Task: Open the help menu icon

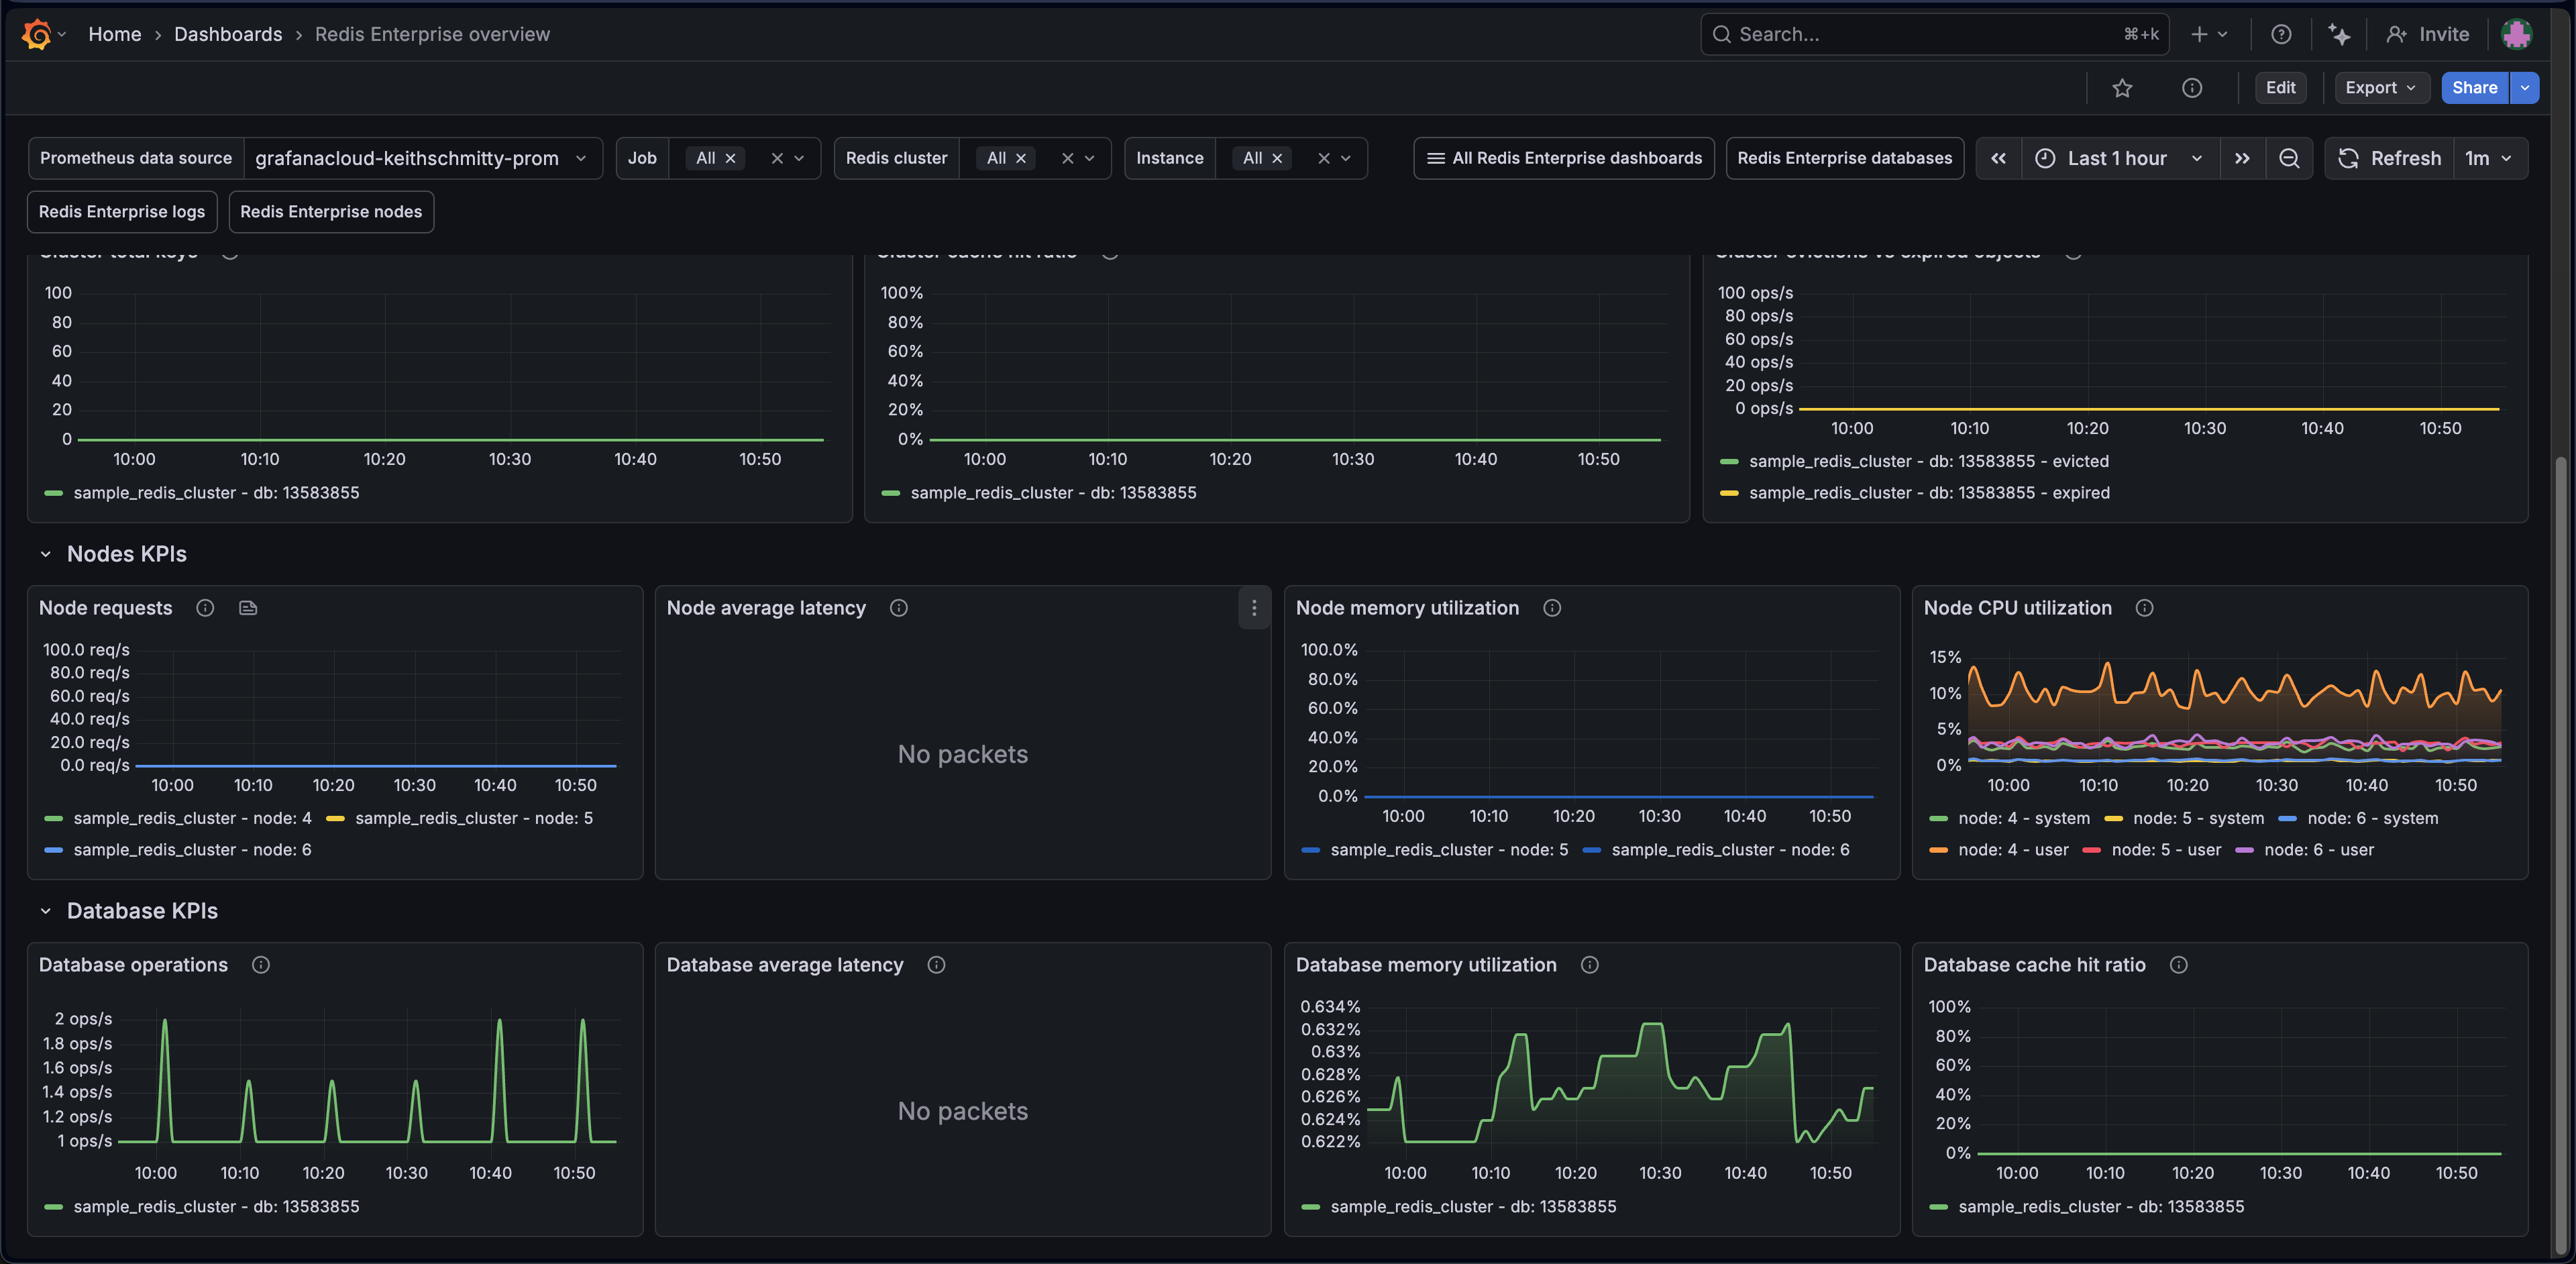Action: (x=2281, y=34)
